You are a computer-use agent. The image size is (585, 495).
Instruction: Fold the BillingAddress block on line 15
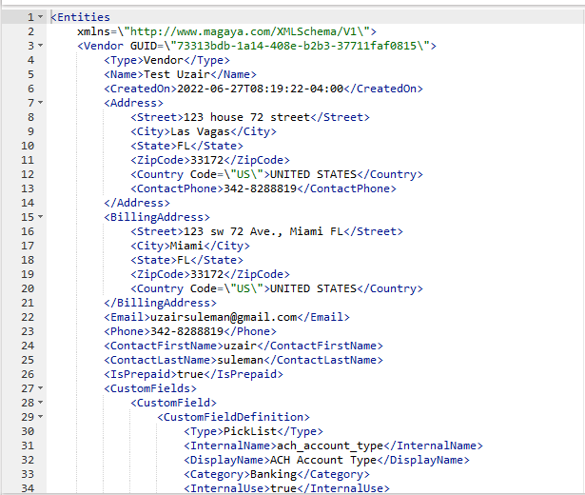(41, 217)
